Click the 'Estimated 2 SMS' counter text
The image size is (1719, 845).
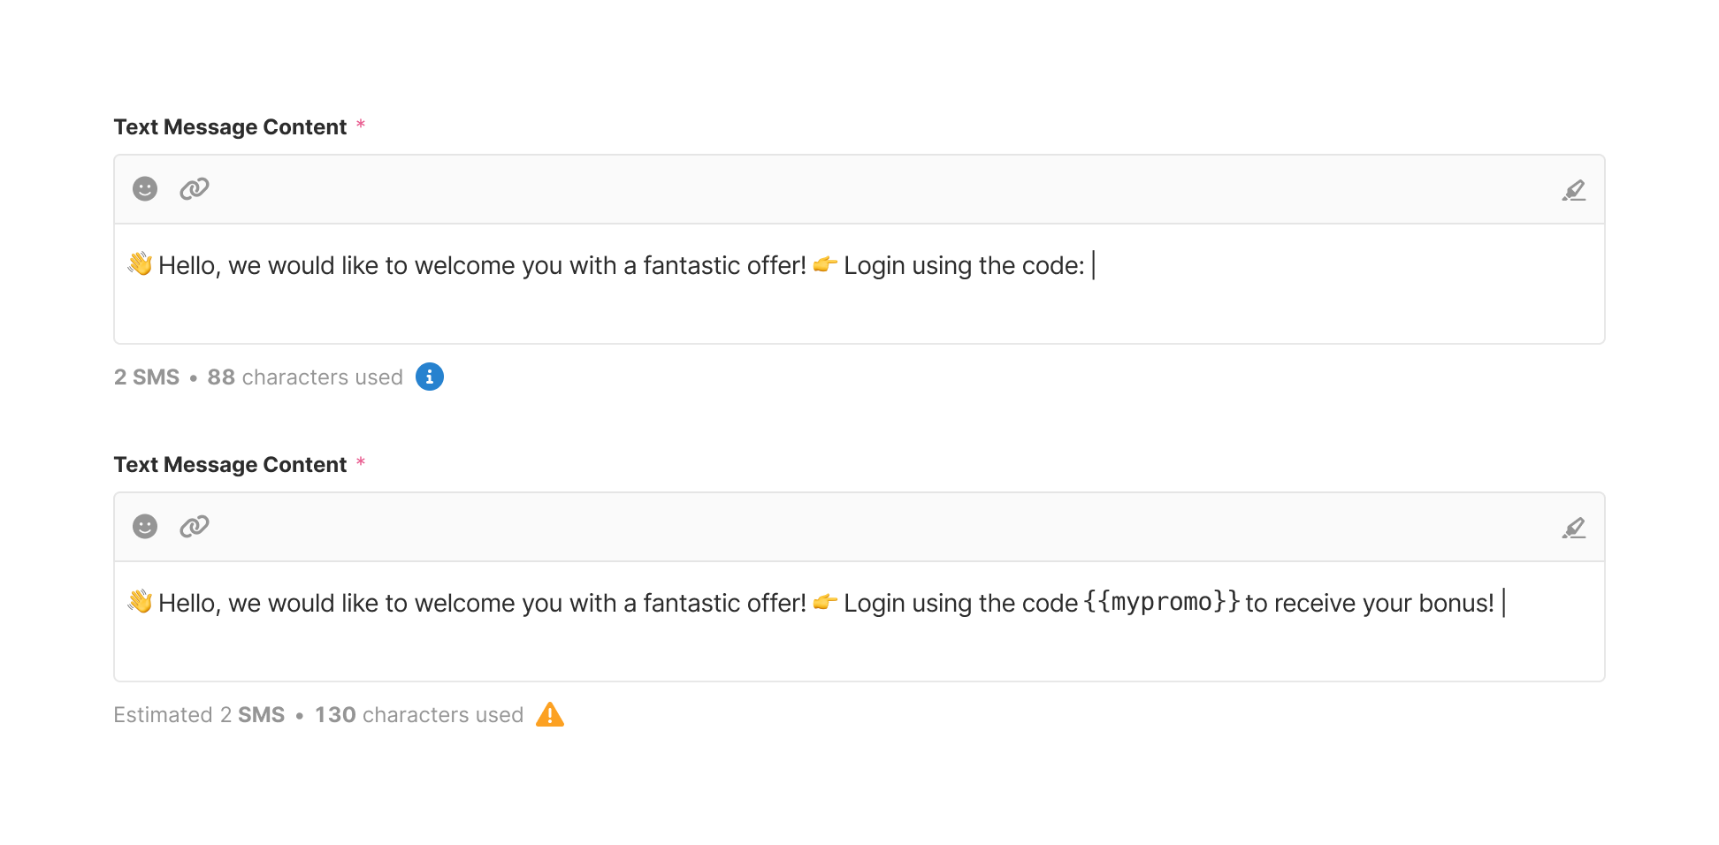[x=199, y=715]
